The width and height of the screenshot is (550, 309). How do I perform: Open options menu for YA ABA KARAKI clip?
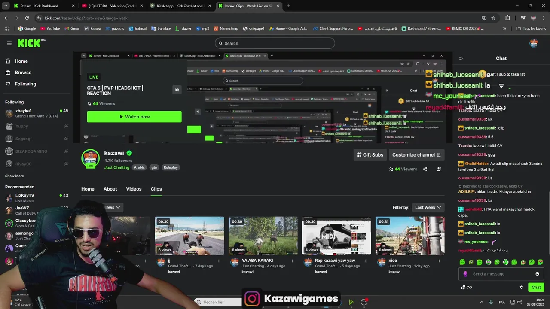pos(292,261)
